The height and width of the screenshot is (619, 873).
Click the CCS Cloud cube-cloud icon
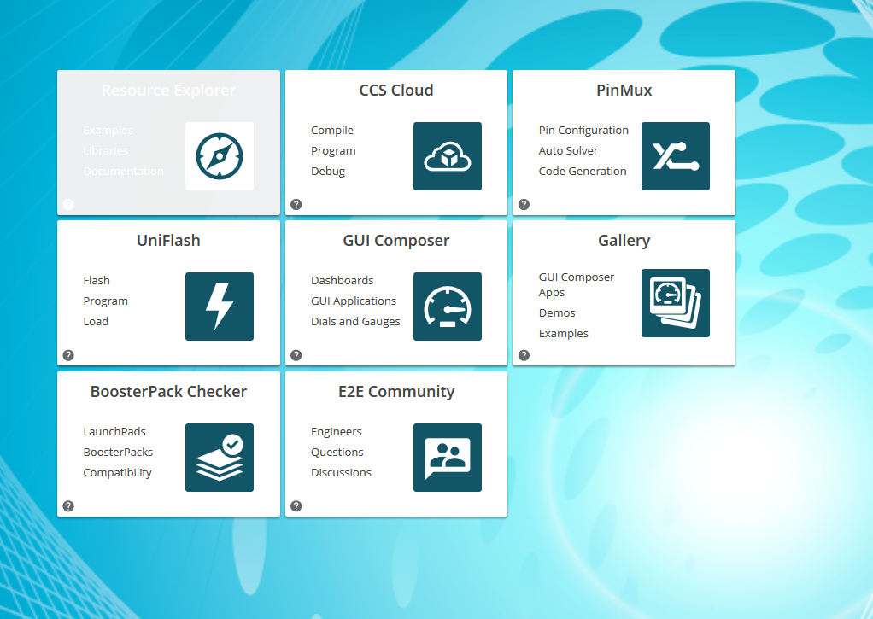pyautogui.click(x=447, y=156)
